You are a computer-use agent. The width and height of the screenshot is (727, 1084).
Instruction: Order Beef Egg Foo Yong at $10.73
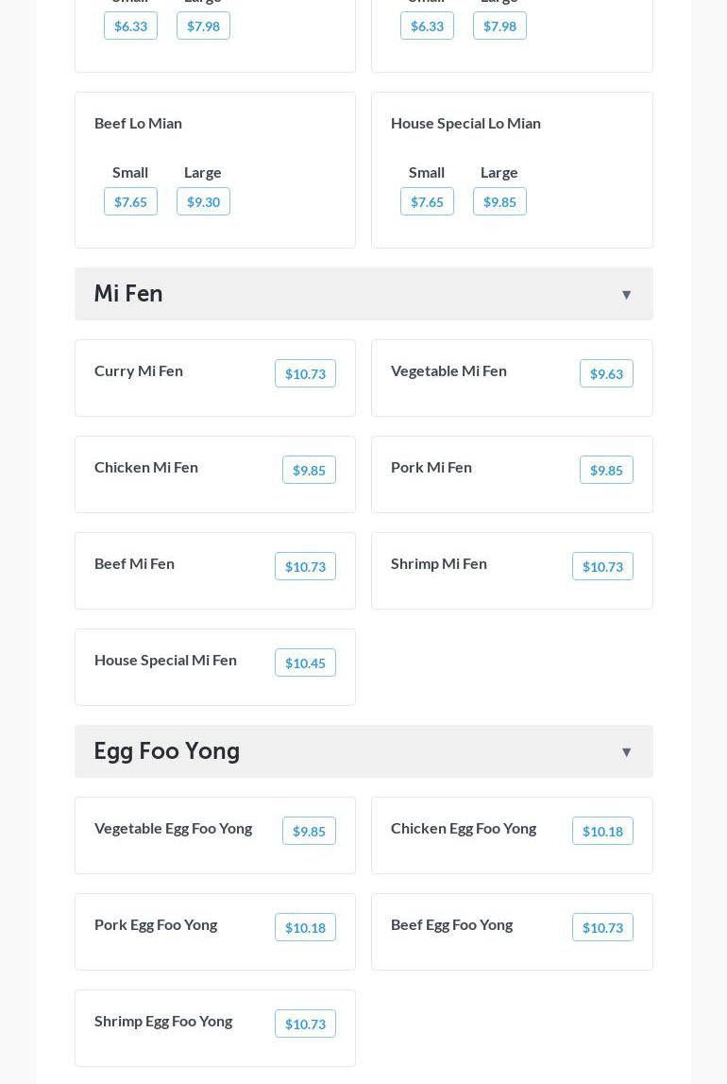tap(602, 927)
